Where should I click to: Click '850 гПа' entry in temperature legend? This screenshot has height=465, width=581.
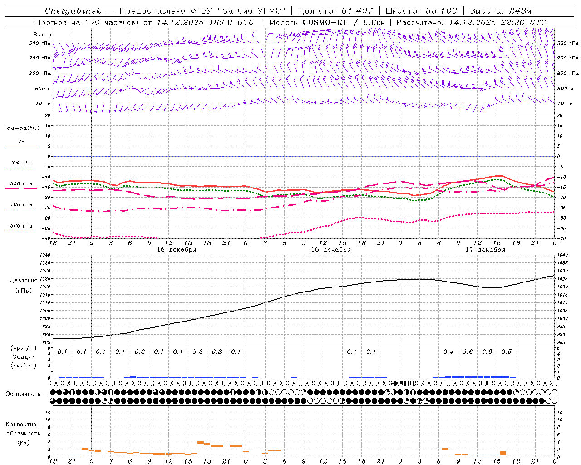click(21, 184)
